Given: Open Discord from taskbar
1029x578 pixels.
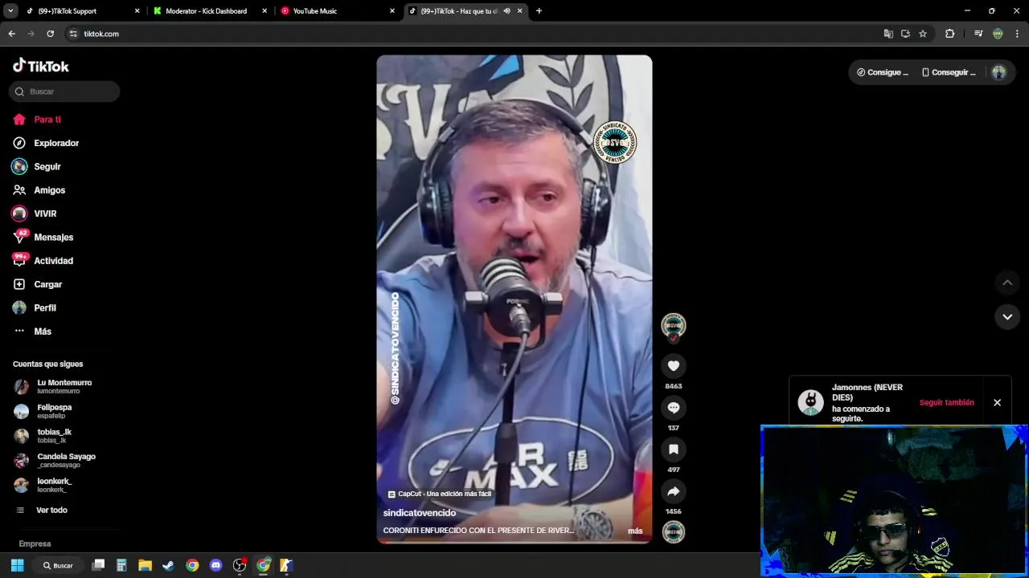Looking at the screenshot, I should click(x=215, y=565).
